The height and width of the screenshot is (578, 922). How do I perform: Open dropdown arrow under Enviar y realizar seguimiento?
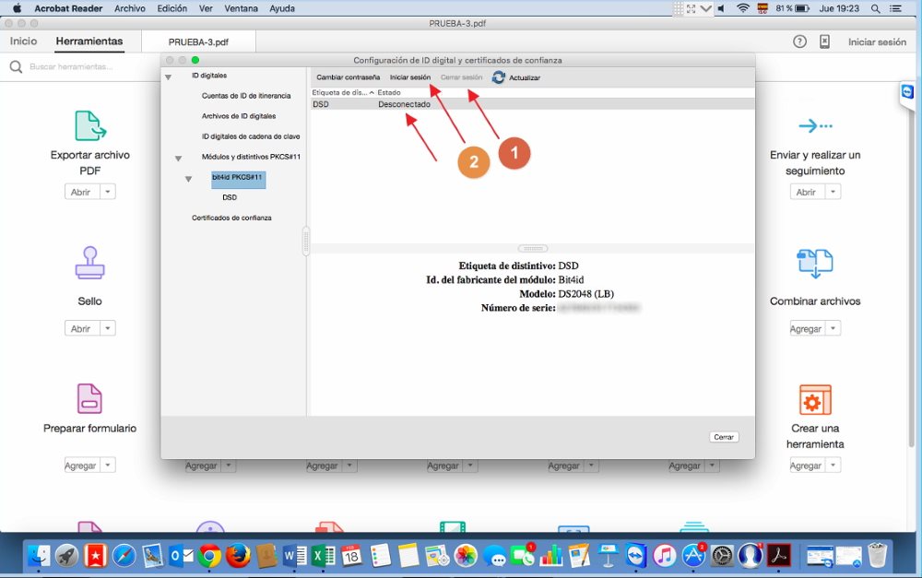[x=833, y=192]
